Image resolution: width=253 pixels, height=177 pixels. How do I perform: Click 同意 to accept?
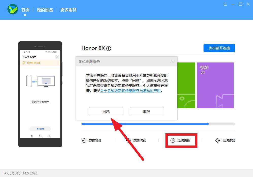pyautogui.click(x=106, y=111)
